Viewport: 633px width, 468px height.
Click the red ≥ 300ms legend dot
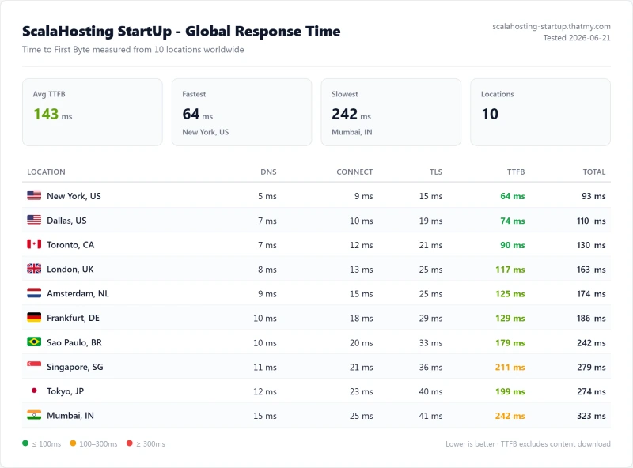click(x=130, y=443)
